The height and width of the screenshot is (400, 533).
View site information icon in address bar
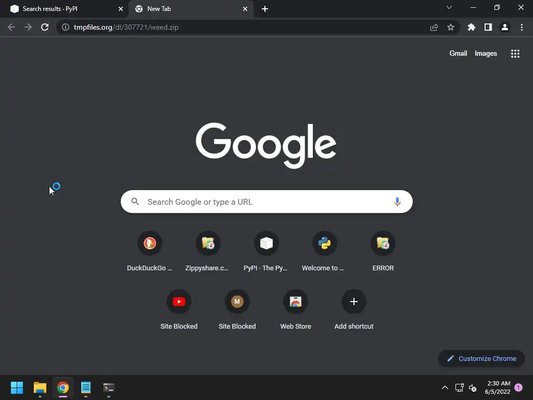pyautogui.click(x=66, y=27)
